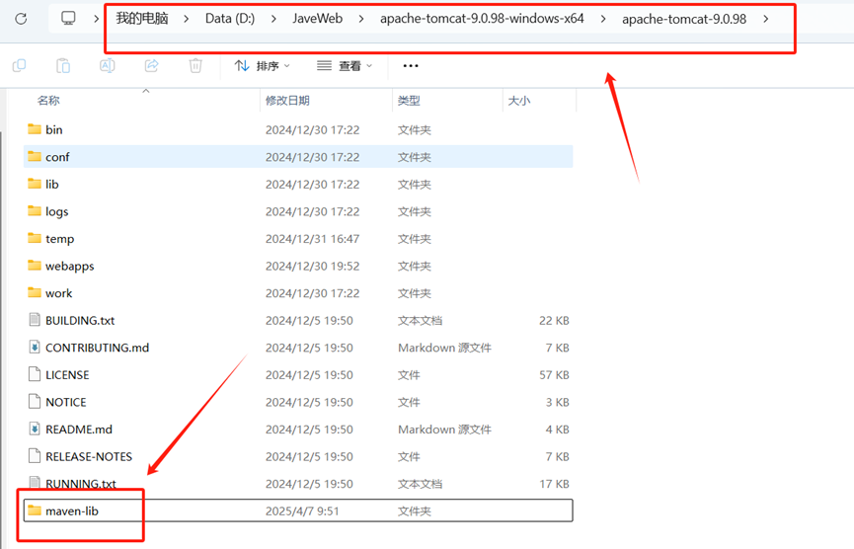Click JaveWeb breadcrumb
The width and height of the screenshot is (854, 549).
318,19
